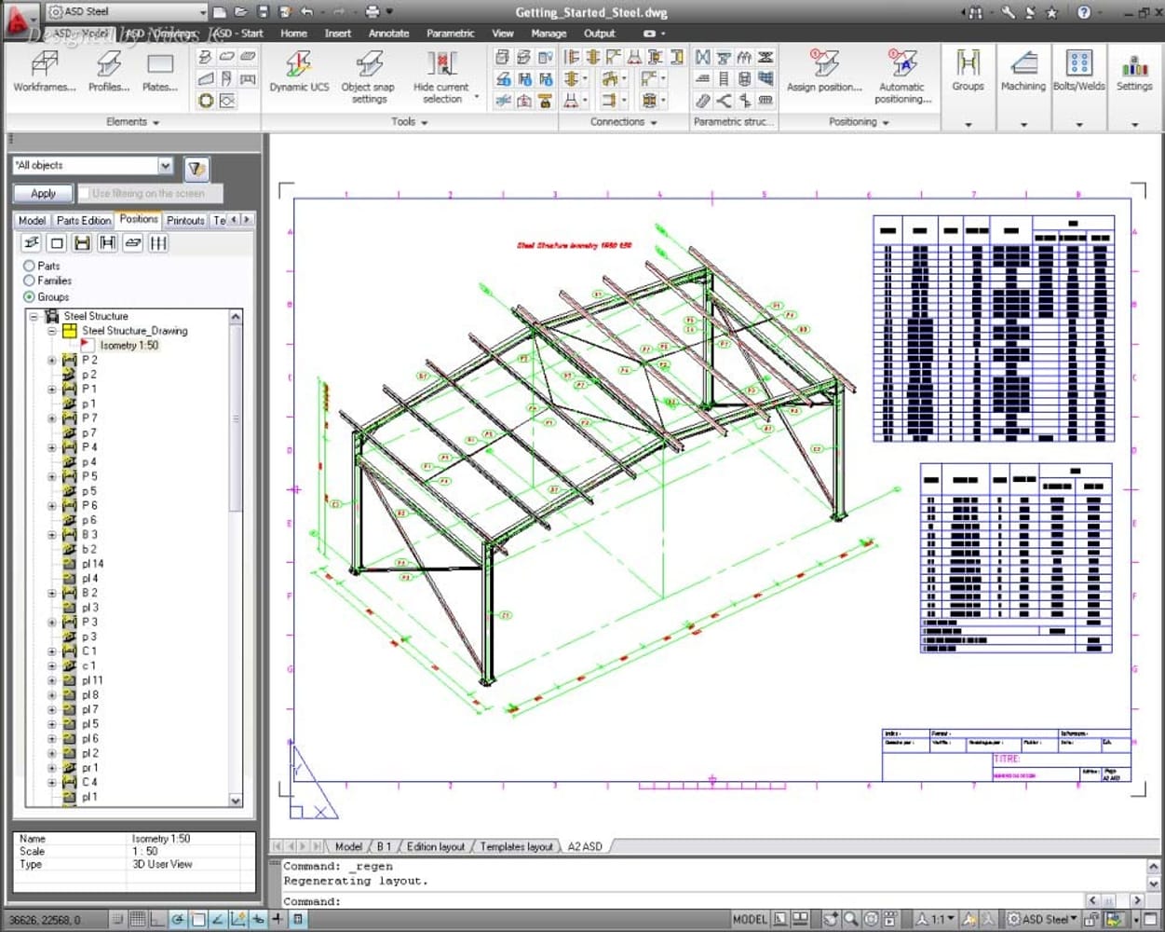Click the Apply button

coord(43,194)
